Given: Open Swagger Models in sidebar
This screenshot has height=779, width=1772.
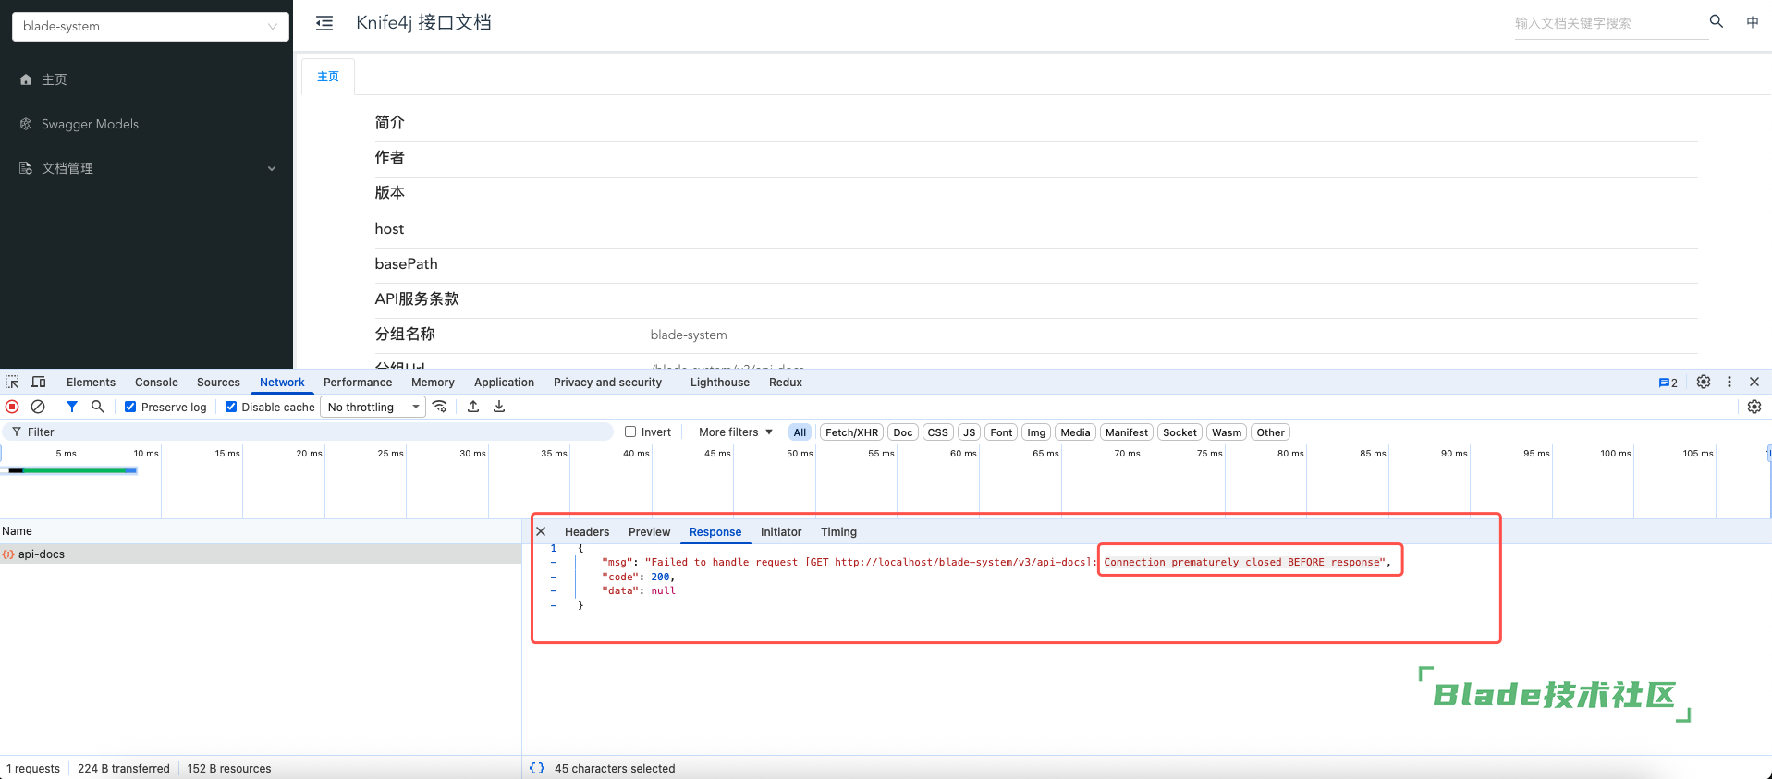Looking at the screenshot, I should (90, 124).
